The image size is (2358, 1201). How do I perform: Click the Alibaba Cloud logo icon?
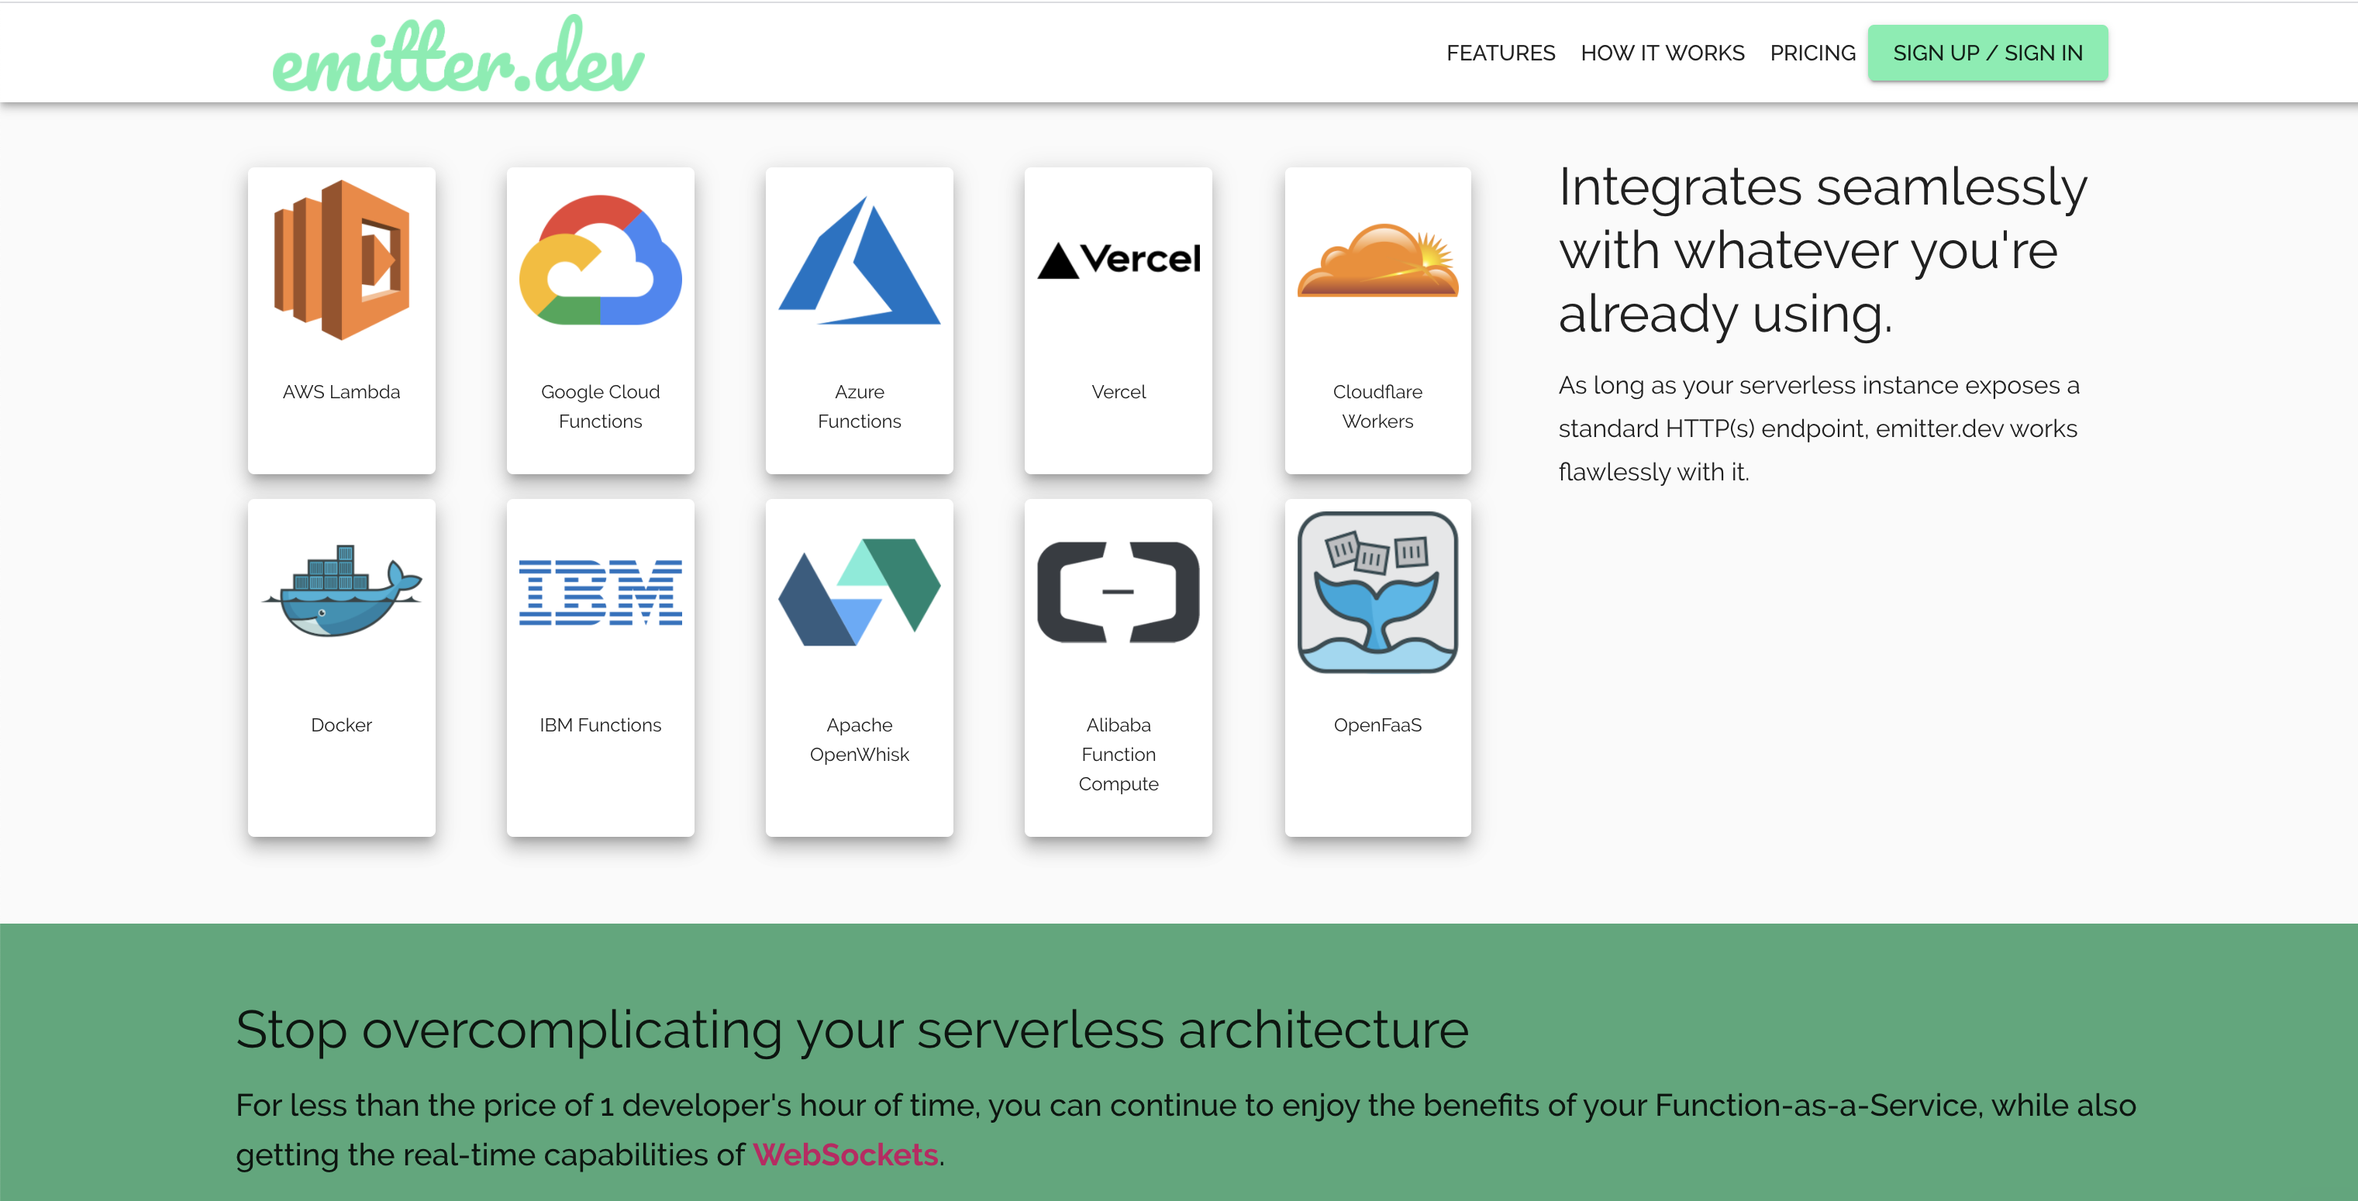(1119, 592)
